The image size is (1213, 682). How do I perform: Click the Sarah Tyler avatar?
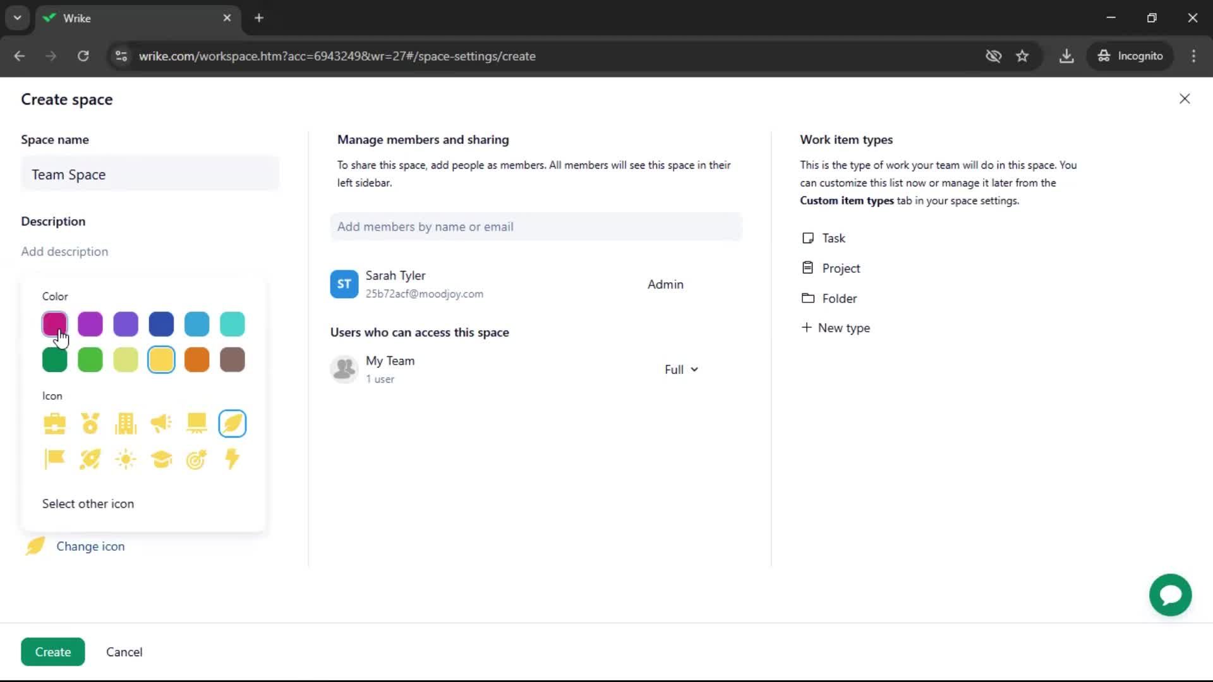click(344, 284)
